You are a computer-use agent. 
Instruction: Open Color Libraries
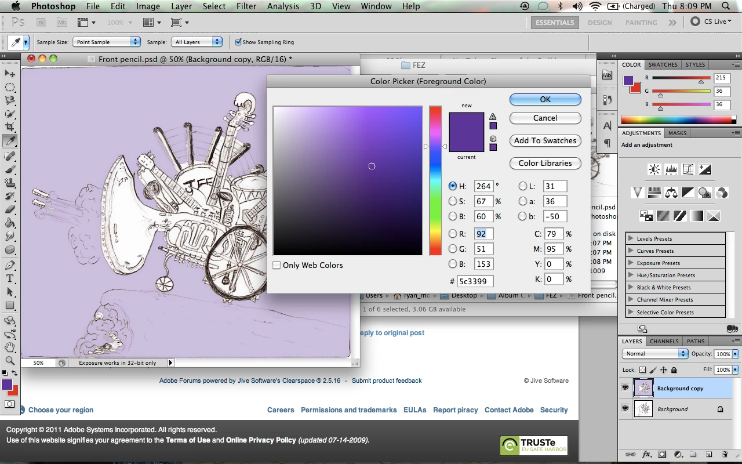[x=545, y=163]
